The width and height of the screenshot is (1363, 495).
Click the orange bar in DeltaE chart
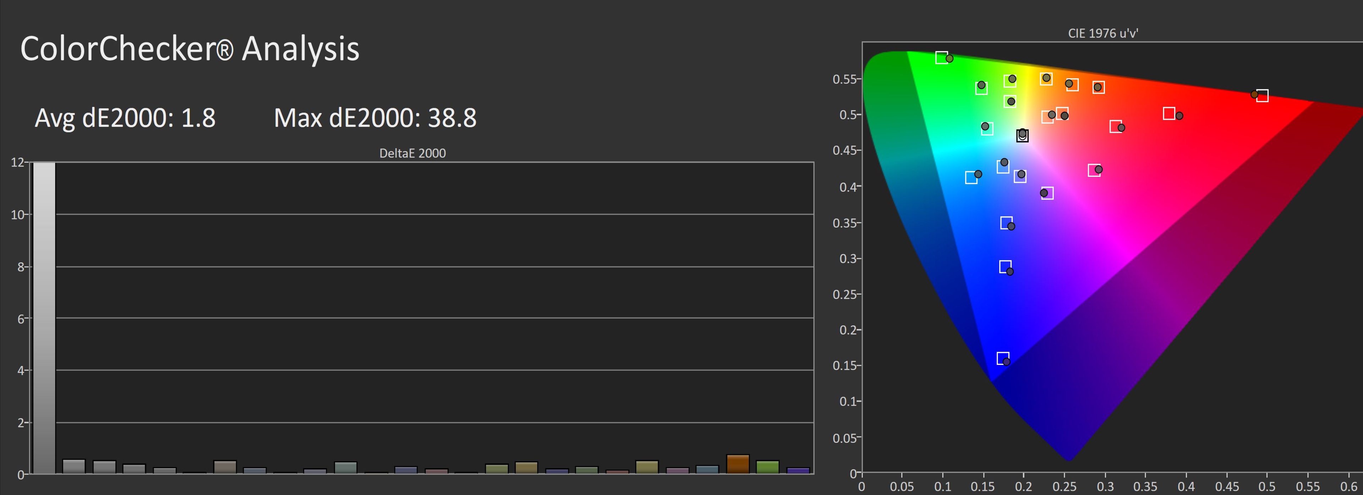click(x=738, y=464)
